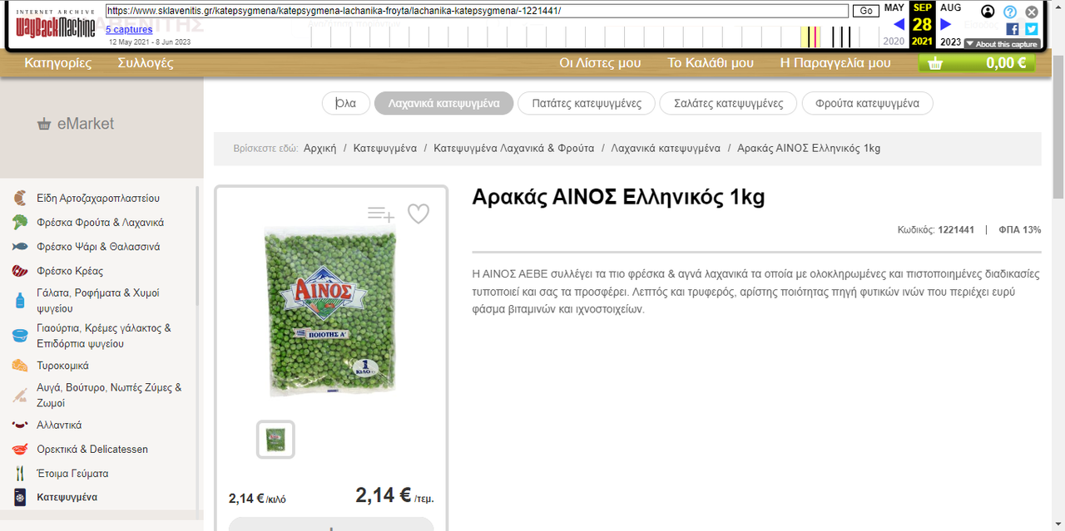Click the Wayback URL input field
The image size is (1065, 531).
(477, 11)
